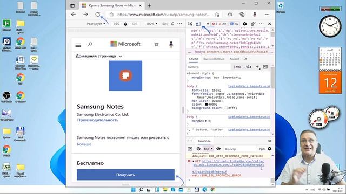This screenshot has height=194, width=346.
Task: Open DevTools settings gear
Action: coord(245,24)
